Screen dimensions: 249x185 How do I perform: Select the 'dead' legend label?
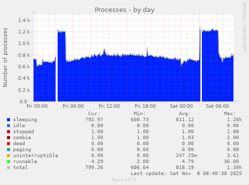click(x=19, y=144)
